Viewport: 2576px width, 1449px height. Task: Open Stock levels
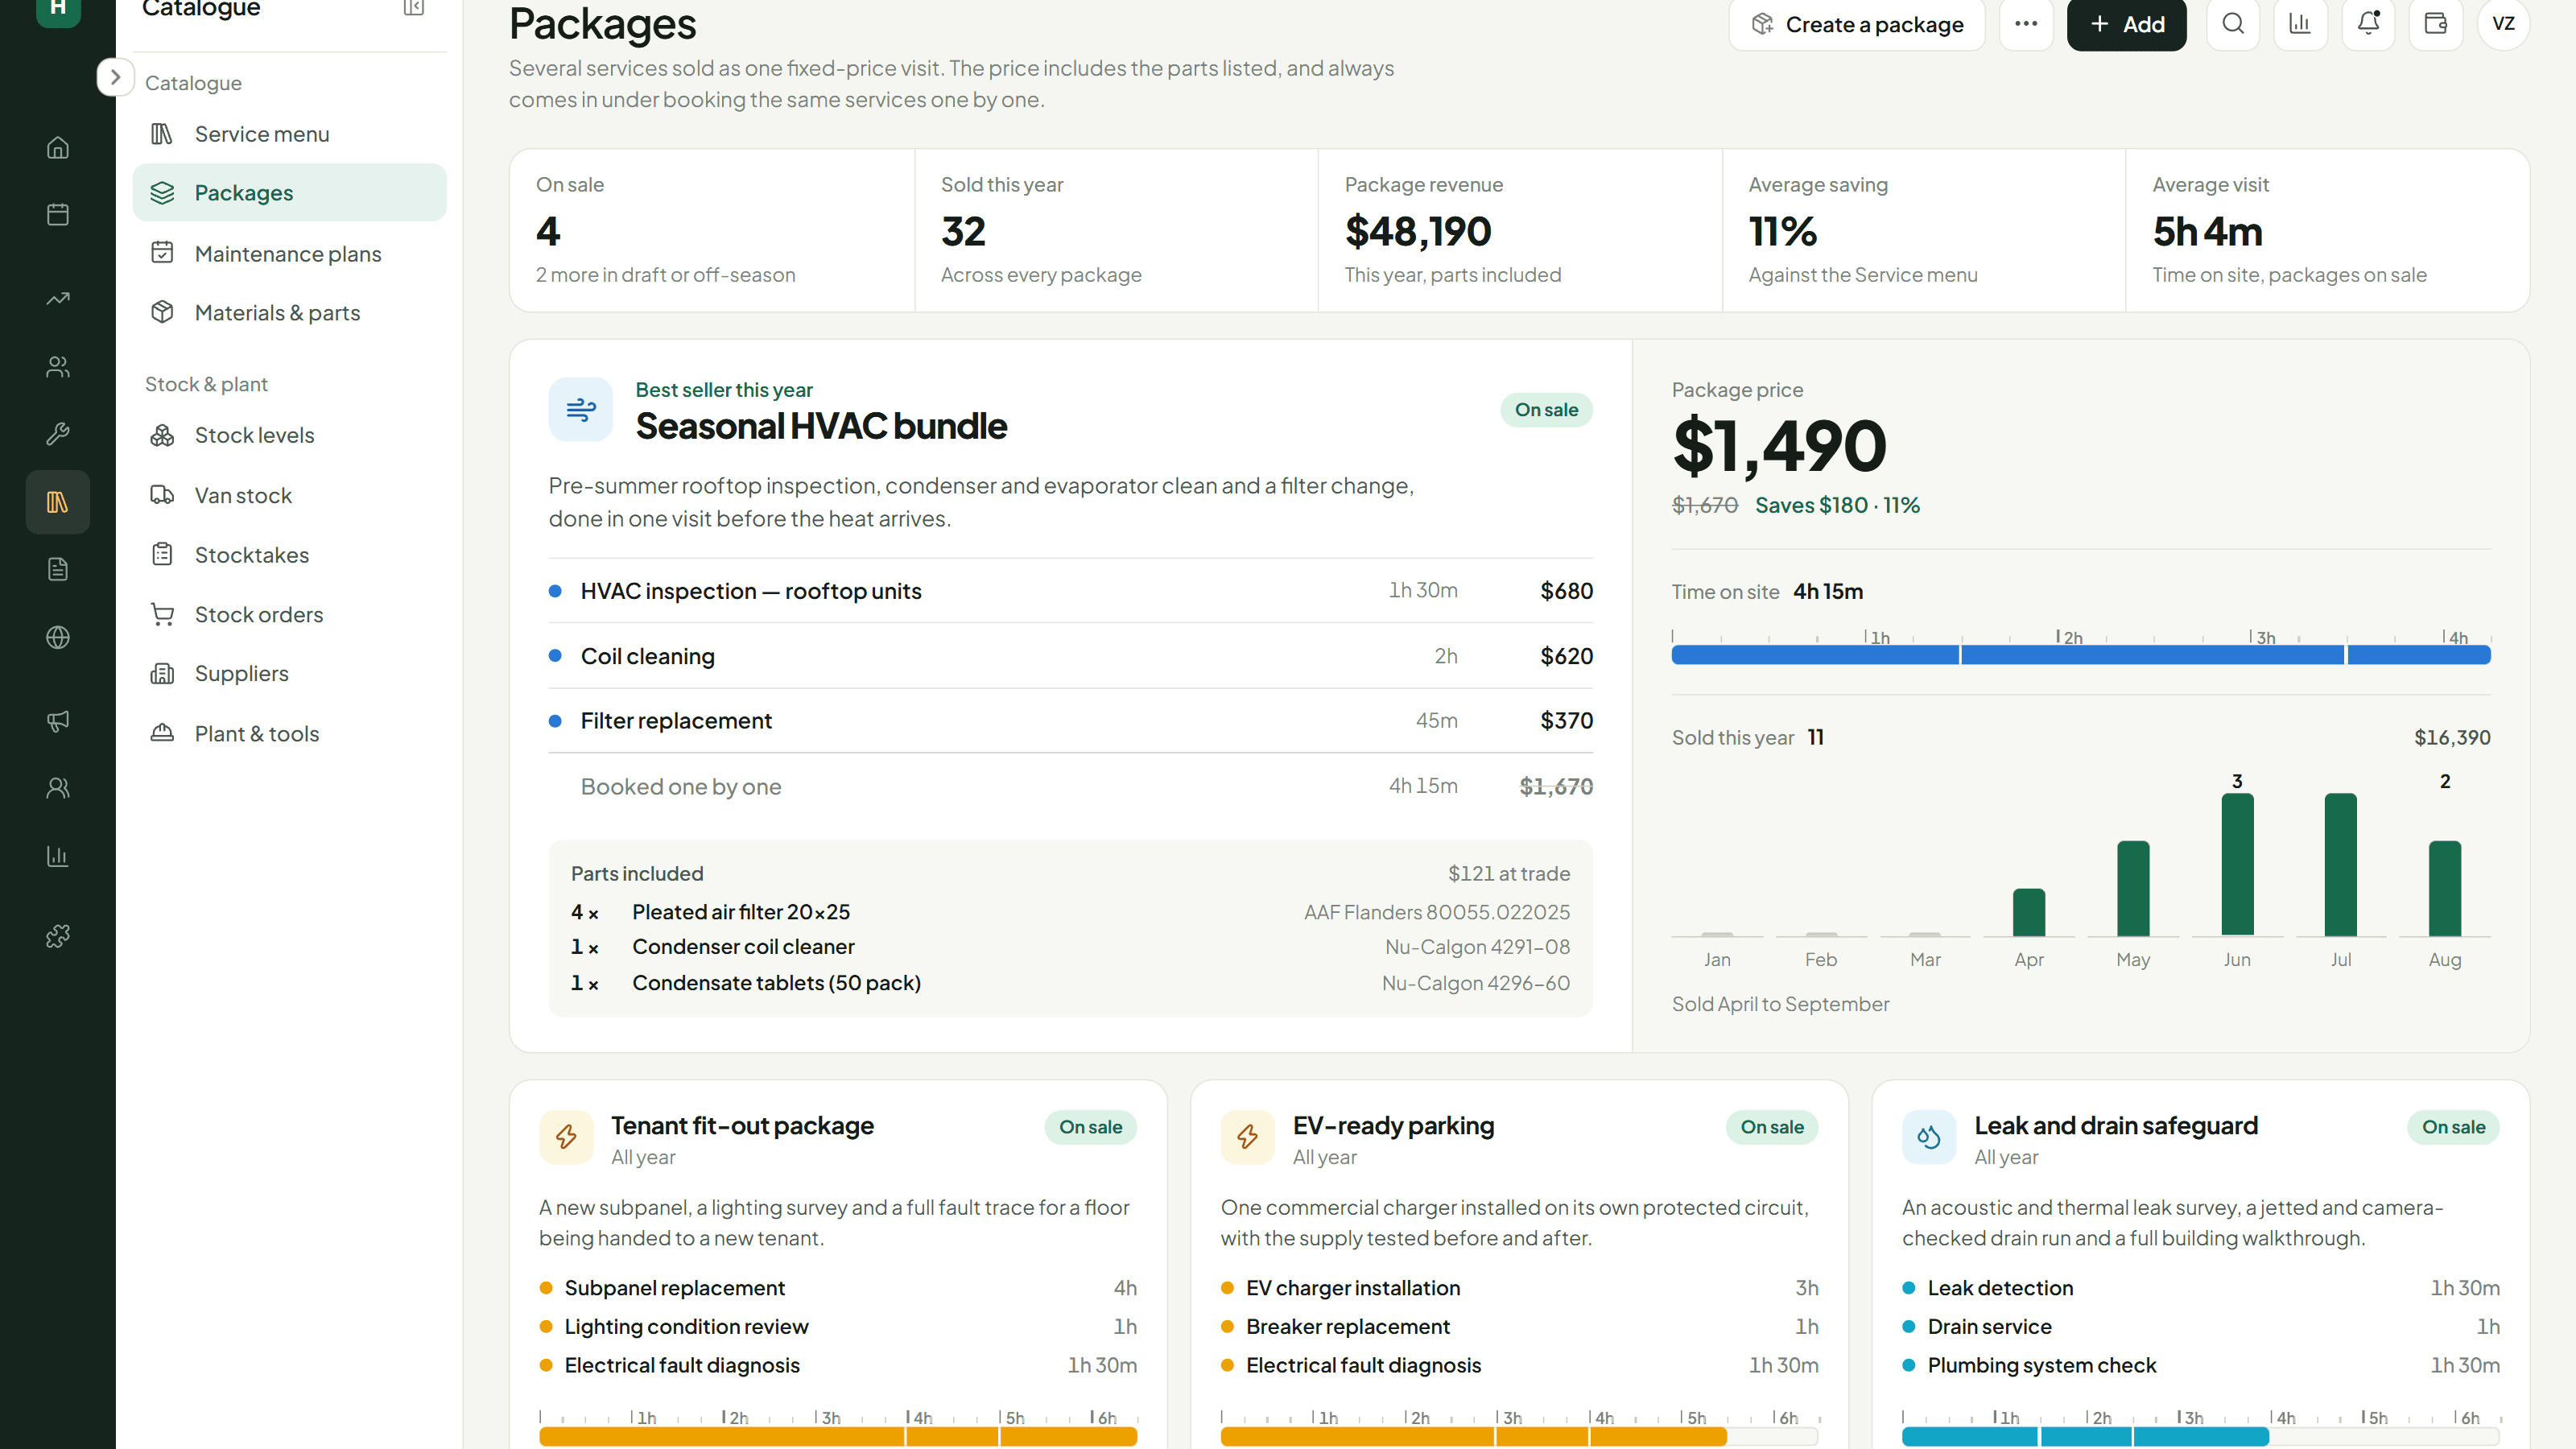(x=289, y=435)
